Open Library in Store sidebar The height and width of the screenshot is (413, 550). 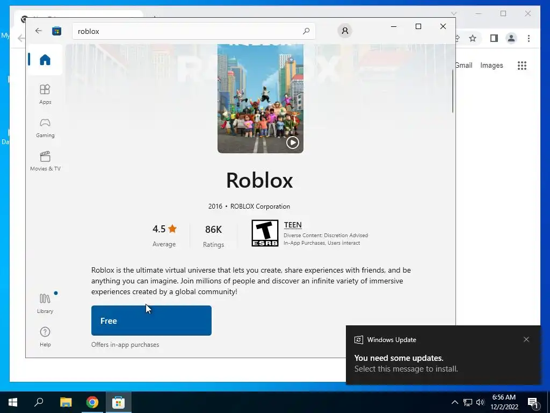pyautogui.click(x=45, y=303)
